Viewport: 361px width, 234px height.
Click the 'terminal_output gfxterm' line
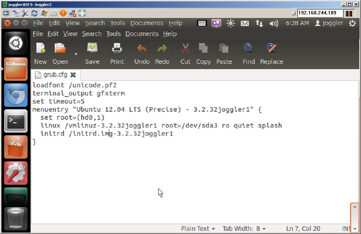(79, 93)
